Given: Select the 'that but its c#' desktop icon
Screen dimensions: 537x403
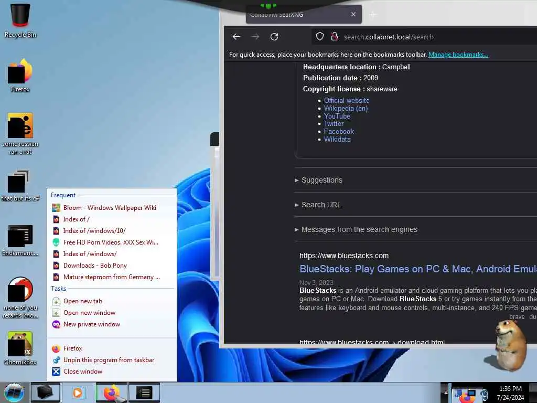Looking at the screenshot, I should tap(20, 185).
